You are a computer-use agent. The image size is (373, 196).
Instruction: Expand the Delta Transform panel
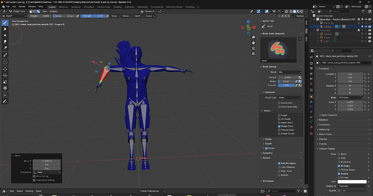(x=329, y=115)
